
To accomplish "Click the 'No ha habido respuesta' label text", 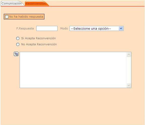I will (x=26, y=17).
